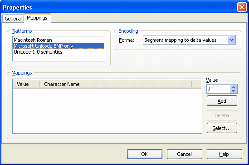Open Help for this dialog
249x165 pixels.
click(224, 154)
